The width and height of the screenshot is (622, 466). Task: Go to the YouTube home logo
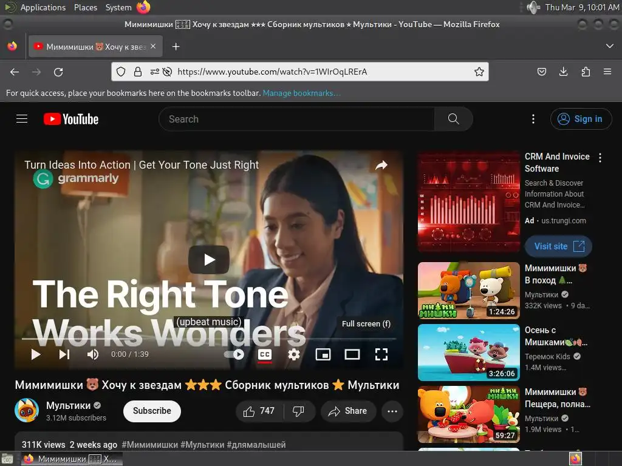pyautogui.click(x=71, y=119)
